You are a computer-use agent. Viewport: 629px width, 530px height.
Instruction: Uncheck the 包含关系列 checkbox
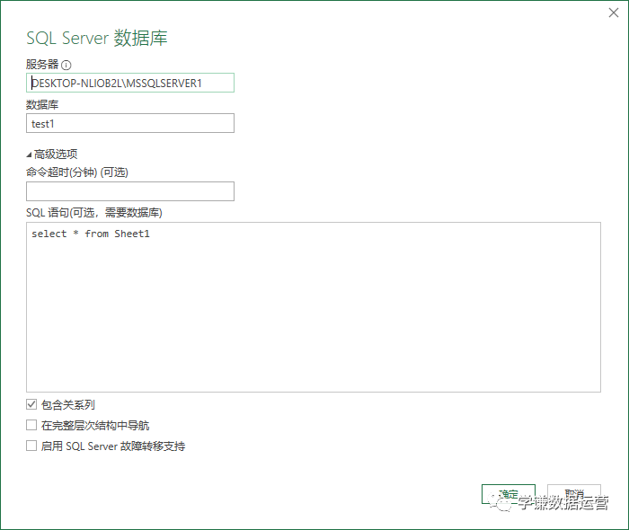tap(31, 404)
